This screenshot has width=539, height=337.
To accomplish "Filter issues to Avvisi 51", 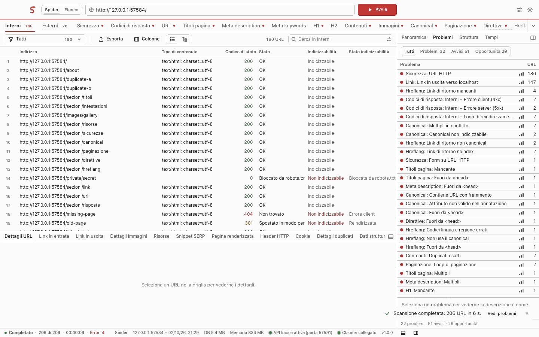I will (460, 51).
